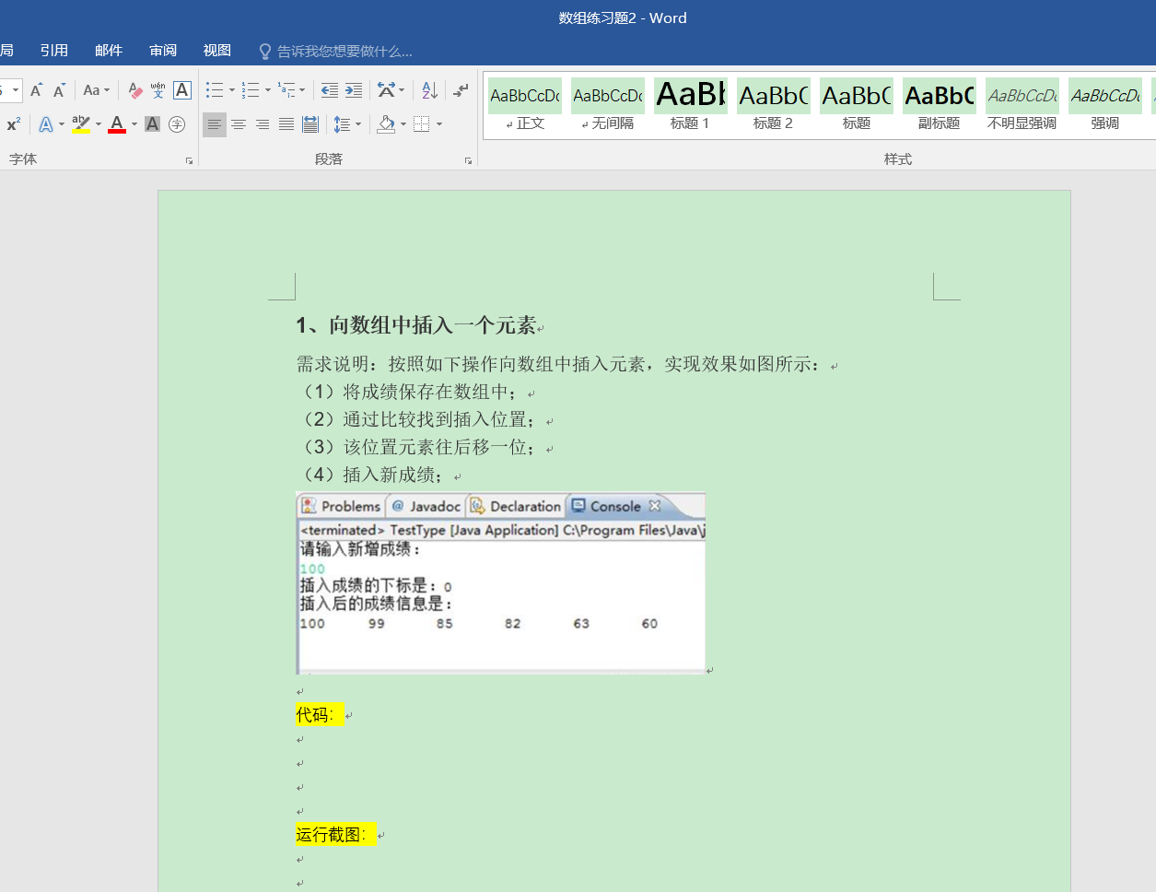The image size is (1156, 892).
Task: Toggle superscript x² formatting
Action: point(13,123)
